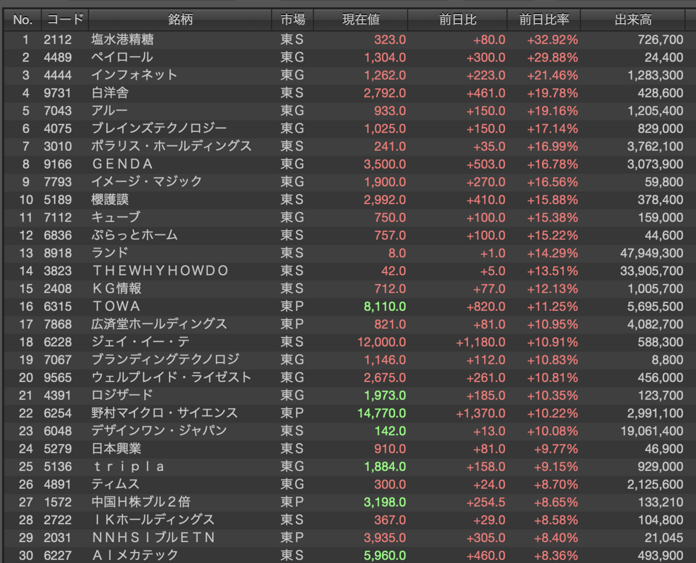Viewport: 696px width, 563px height.
Task: Select ポラリス・ホールディングス in the list
Action: click(x=172, y=146)
